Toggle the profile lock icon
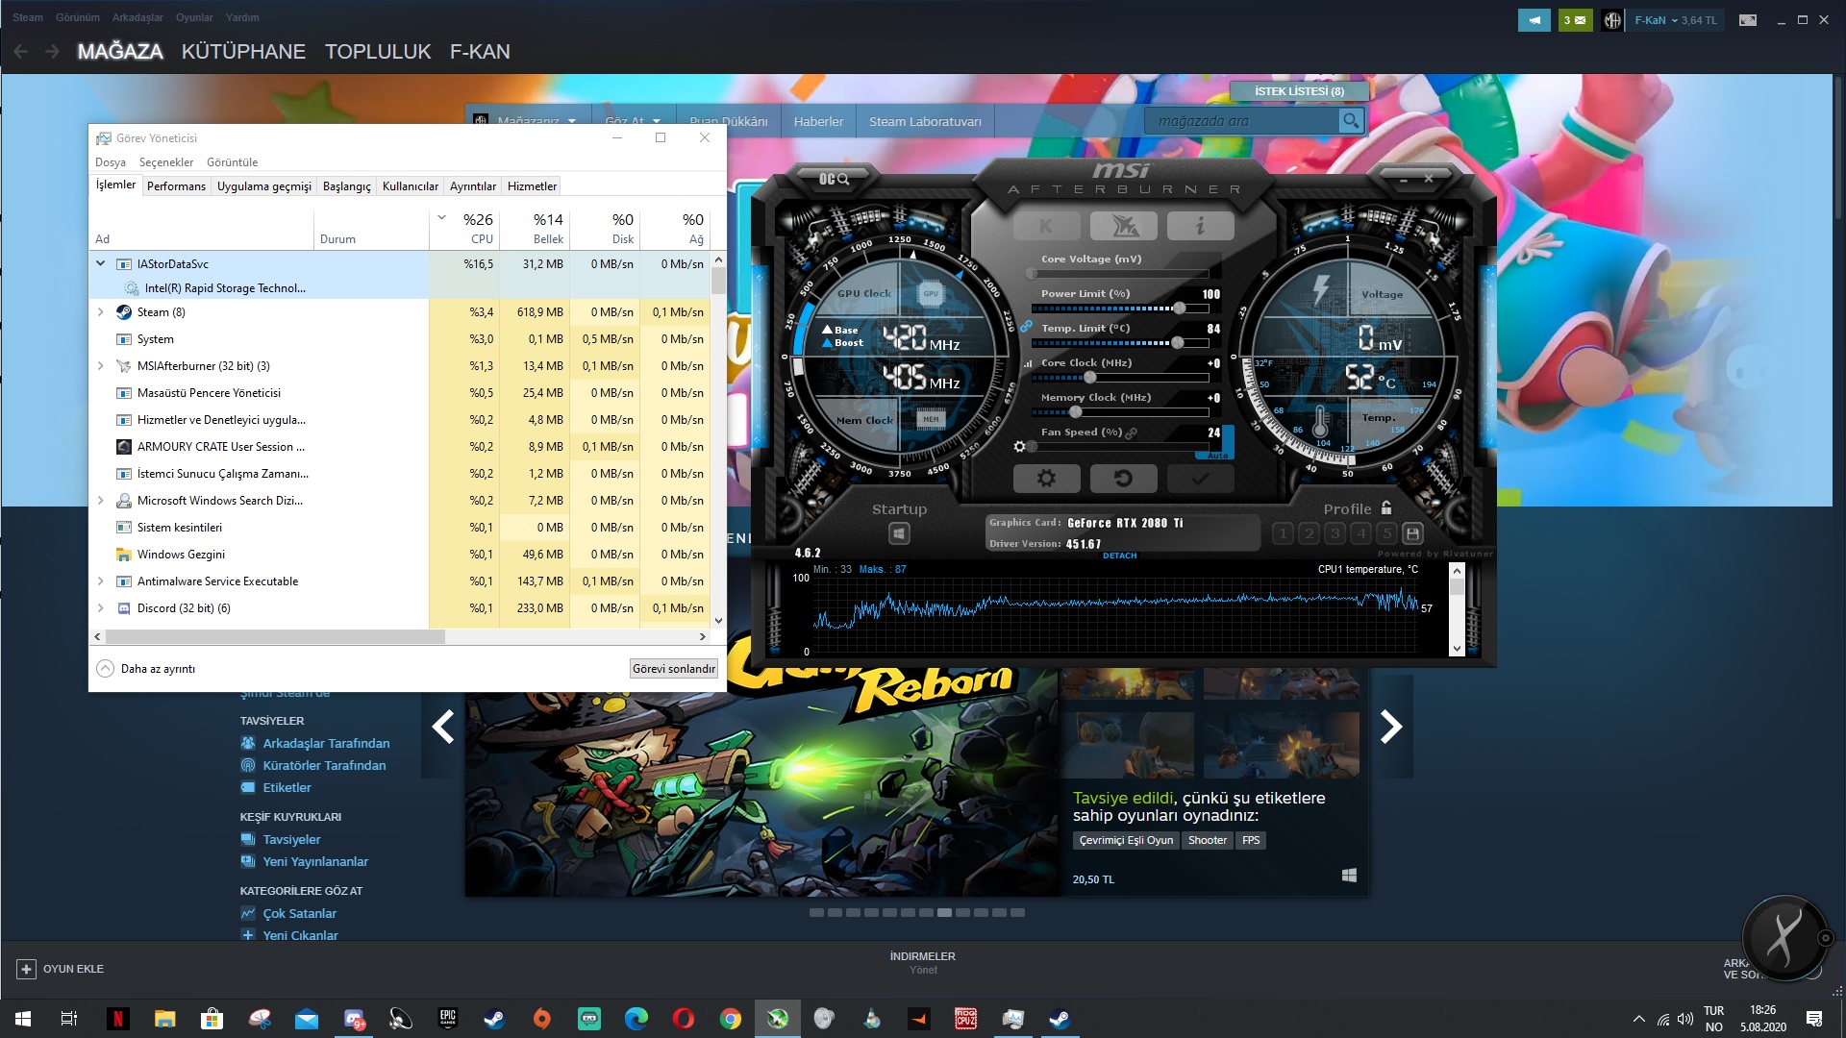1846x1038 pixels. coord(1386,507)
